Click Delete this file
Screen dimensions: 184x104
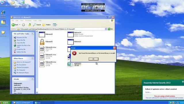click(21, 52)
